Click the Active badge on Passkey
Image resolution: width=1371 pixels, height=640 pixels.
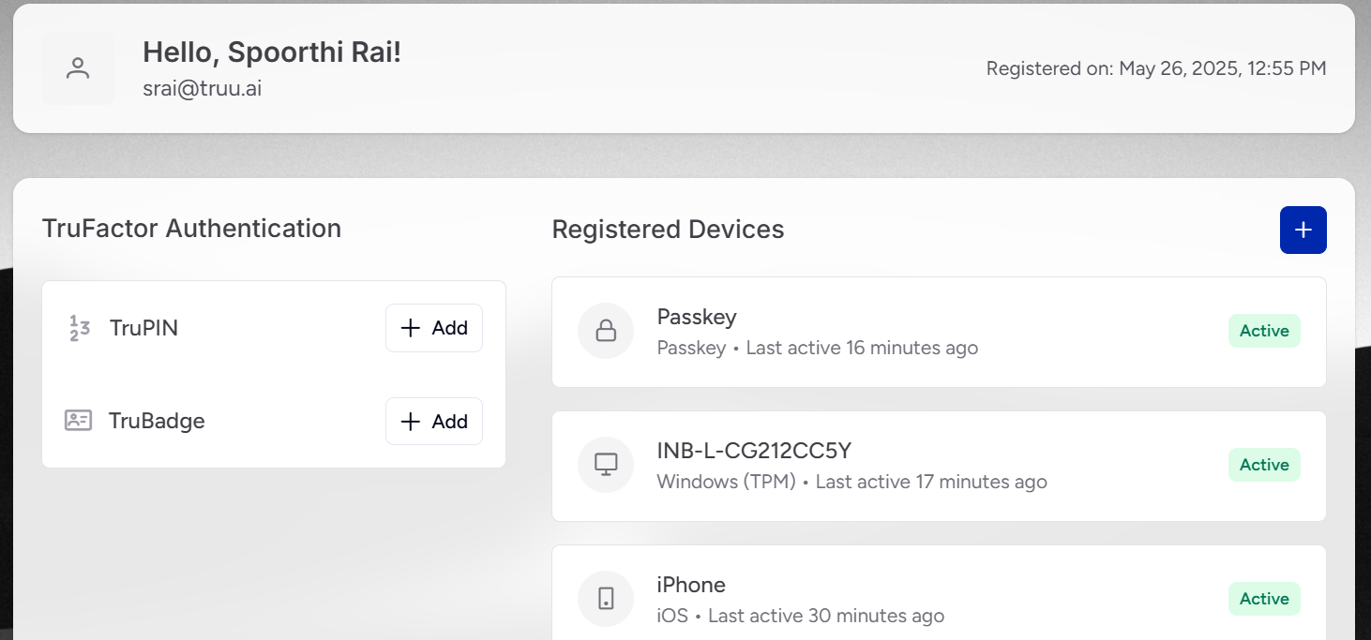click(x=1264, y=331)
